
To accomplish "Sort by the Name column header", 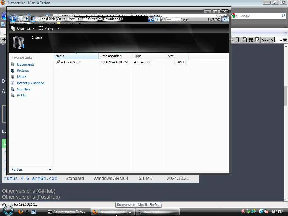I will [x=76, y=56].
